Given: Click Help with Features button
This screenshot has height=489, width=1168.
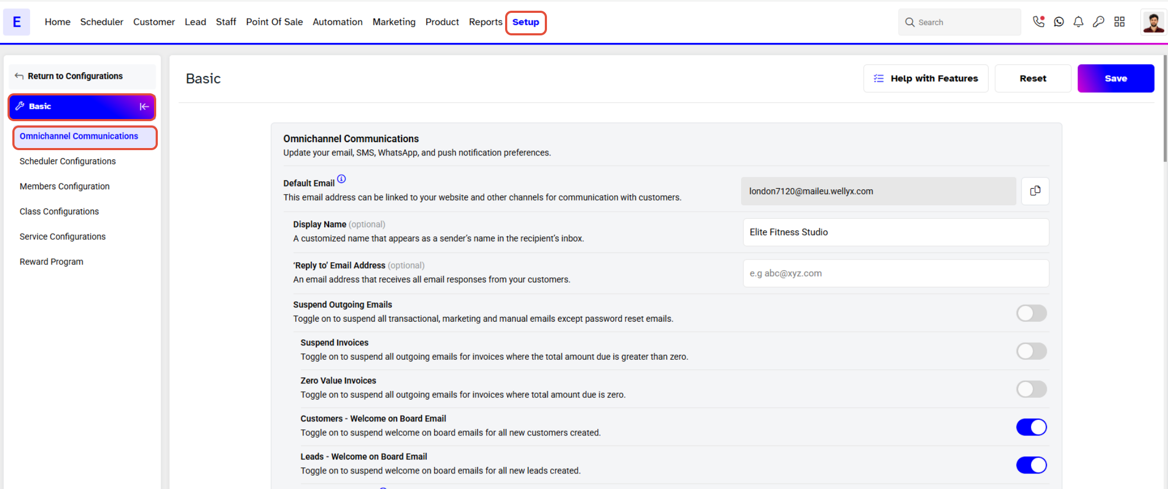Looking at the screenshot, I should [925, 78].
